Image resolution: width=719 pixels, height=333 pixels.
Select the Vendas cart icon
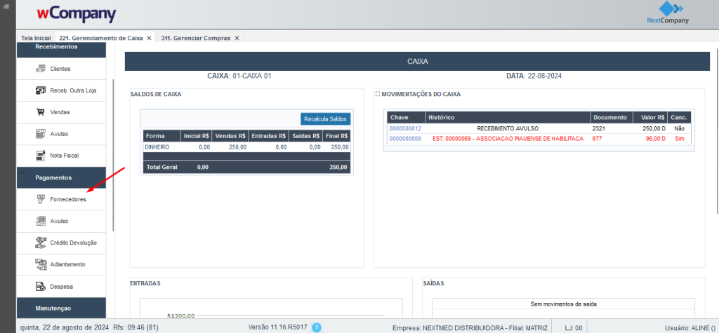[x=40, y=112]
